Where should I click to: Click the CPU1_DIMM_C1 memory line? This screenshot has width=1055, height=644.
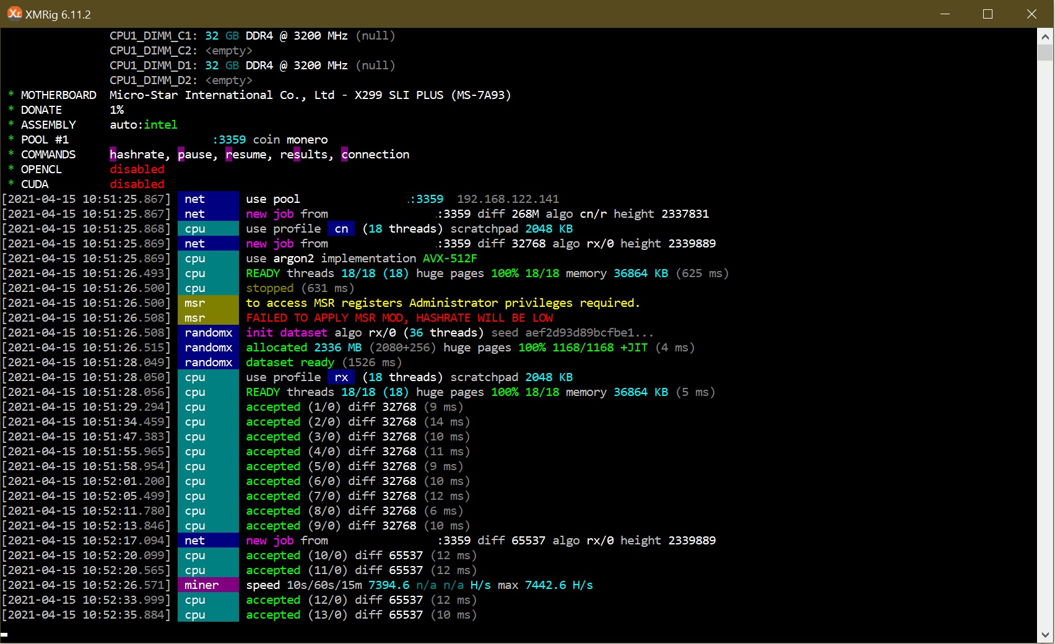[x=253, y=36]
